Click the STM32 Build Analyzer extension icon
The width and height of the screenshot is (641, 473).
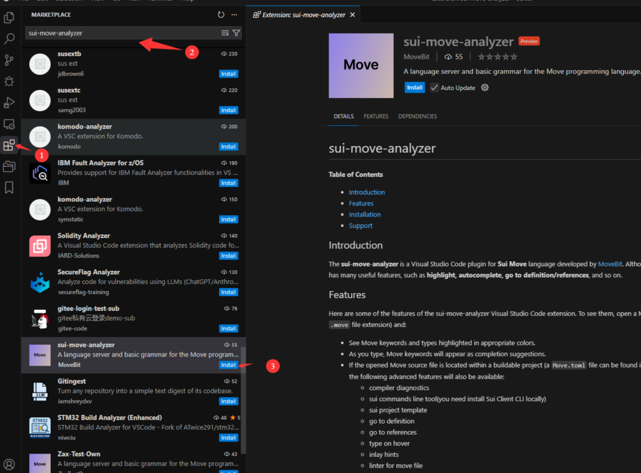click(40, 428)
